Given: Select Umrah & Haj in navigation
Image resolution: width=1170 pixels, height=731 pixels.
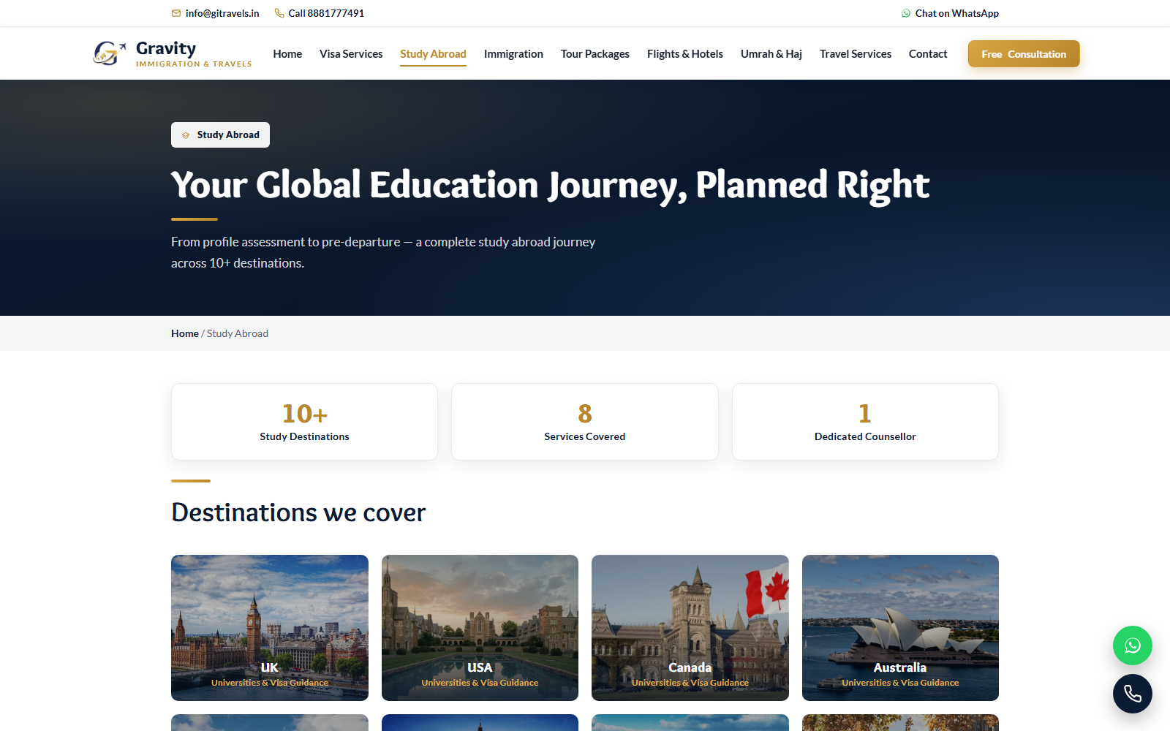Looking at the screenshot, I should [x=771, y=54].
